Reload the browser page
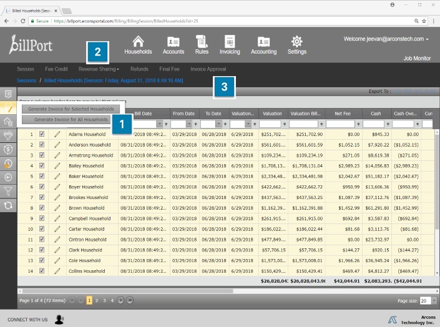 (23, 21)
